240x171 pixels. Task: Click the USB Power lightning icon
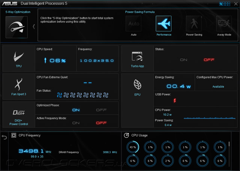tap(175, 100)
